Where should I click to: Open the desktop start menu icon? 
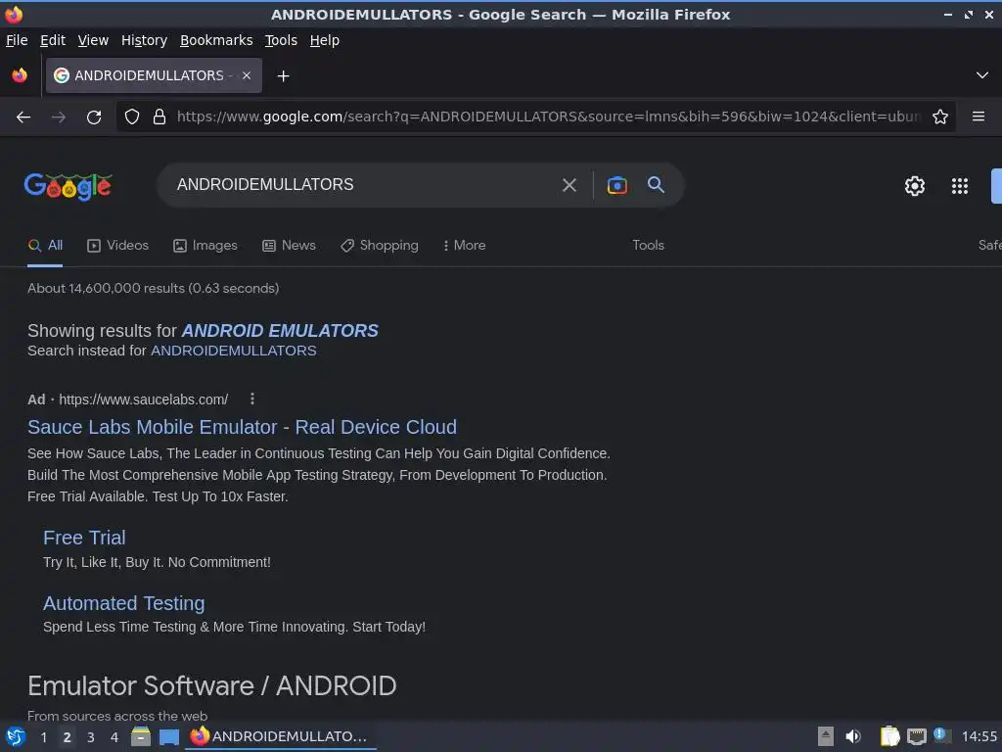[x=16, y=736]
